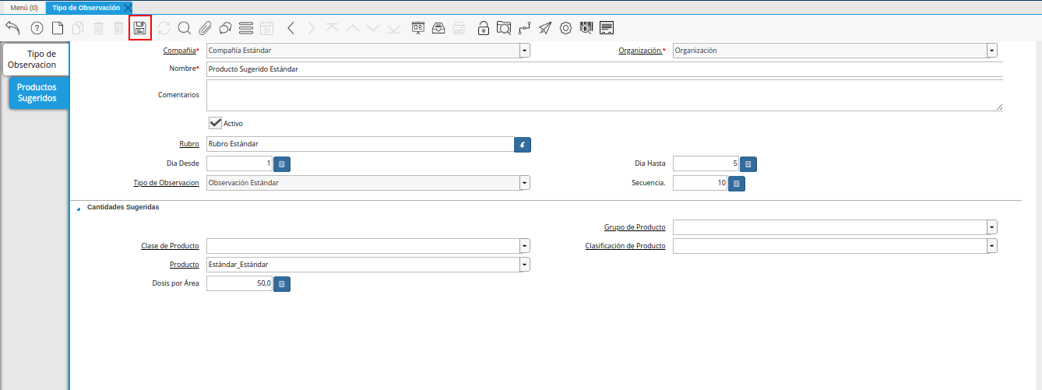The image size is (1042, 390).
Task: Open calculator button for Dosis por Área
Action: (x=282, y=284)
